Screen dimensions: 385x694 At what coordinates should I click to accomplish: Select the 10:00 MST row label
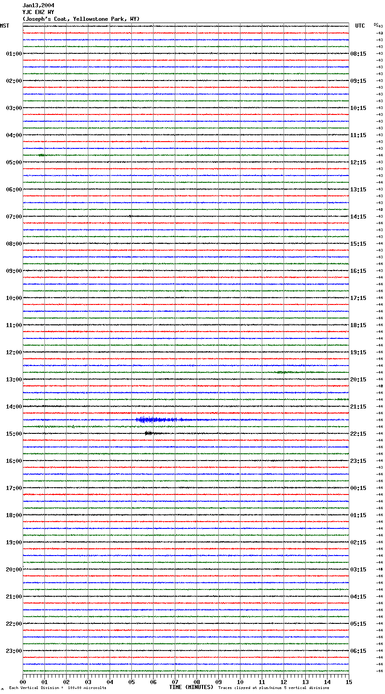[x=14, y=298]
